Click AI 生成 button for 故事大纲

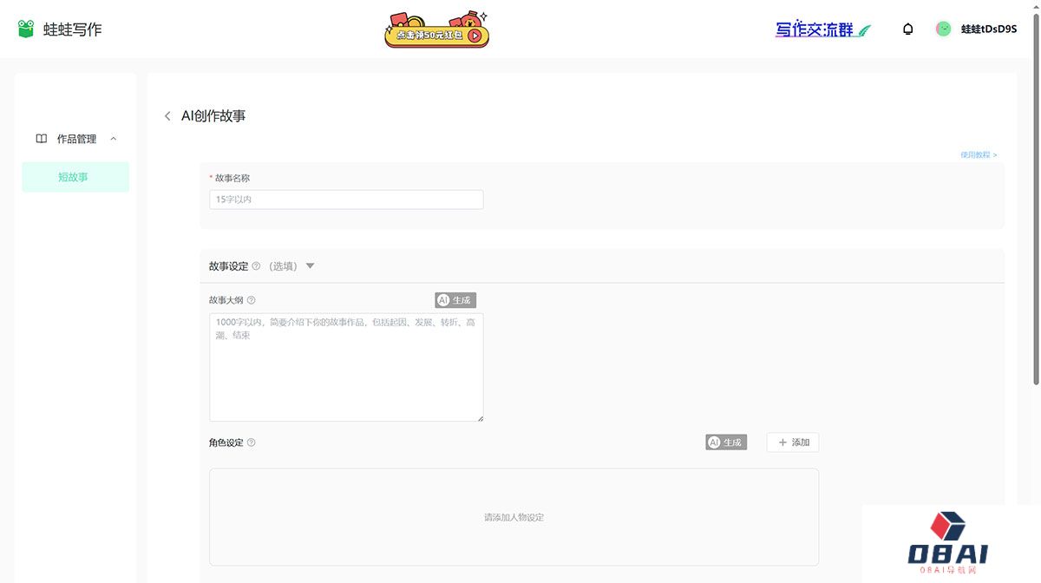point(455,300)
